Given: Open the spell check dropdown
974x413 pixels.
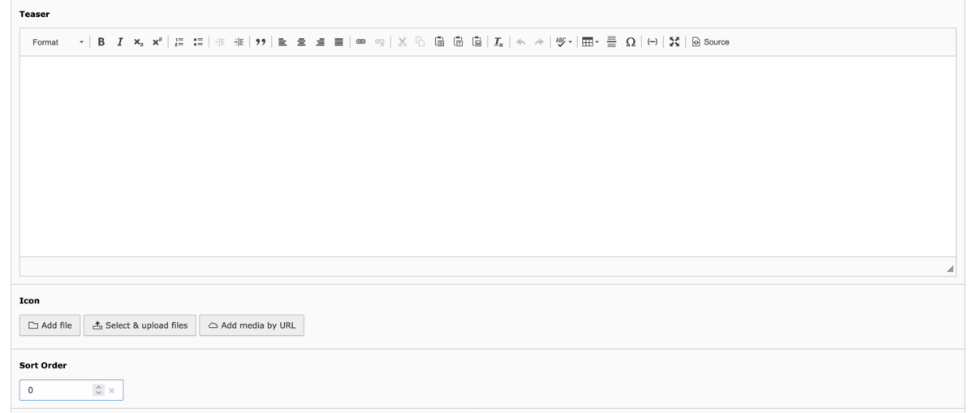Looking at the screenshot, I should point(564,42).
